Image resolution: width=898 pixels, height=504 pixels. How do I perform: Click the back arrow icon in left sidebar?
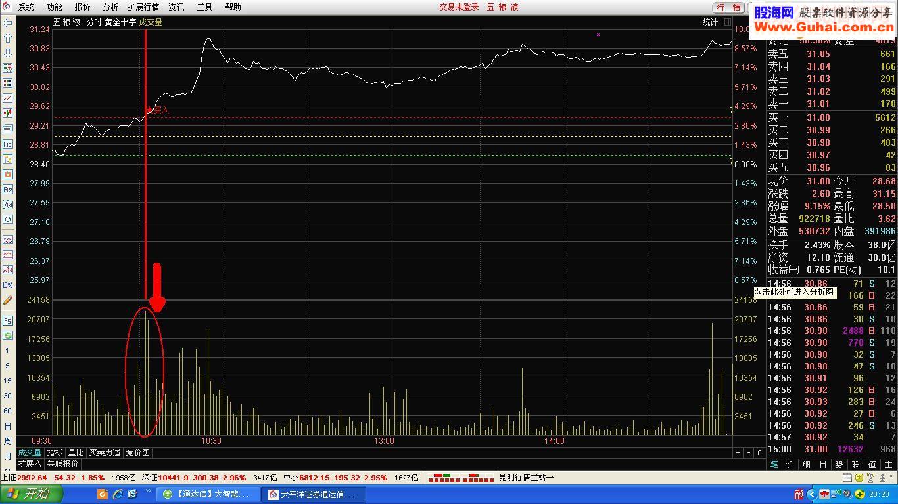tap(8, 23)
